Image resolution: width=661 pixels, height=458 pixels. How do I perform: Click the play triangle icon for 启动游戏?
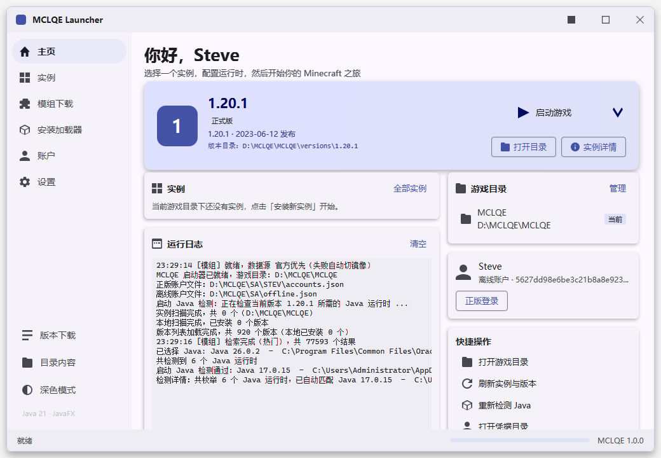523,113
